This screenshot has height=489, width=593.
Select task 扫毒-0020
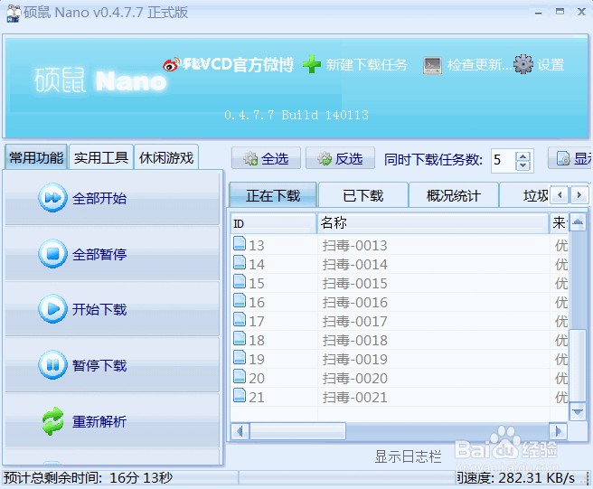(354, 378)
